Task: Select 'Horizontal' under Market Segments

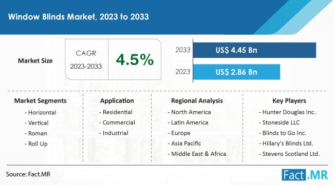Action: click(x=42, y=113)
